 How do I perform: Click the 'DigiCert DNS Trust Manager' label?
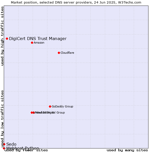38,39
